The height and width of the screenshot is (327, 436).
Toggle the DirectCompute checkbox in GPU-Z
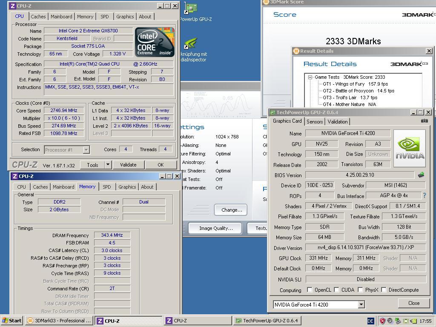(384, 290)
